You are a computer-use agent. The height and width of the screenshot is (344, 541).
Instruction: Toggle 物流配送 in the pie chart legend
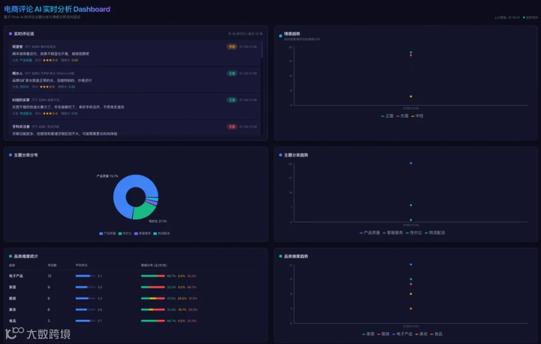point(162,234)
